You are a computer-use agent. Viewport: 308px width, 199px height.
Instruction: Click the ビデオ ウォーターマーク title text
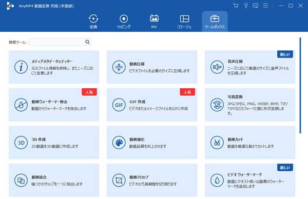pyautogui.click(x=244, y=175)
